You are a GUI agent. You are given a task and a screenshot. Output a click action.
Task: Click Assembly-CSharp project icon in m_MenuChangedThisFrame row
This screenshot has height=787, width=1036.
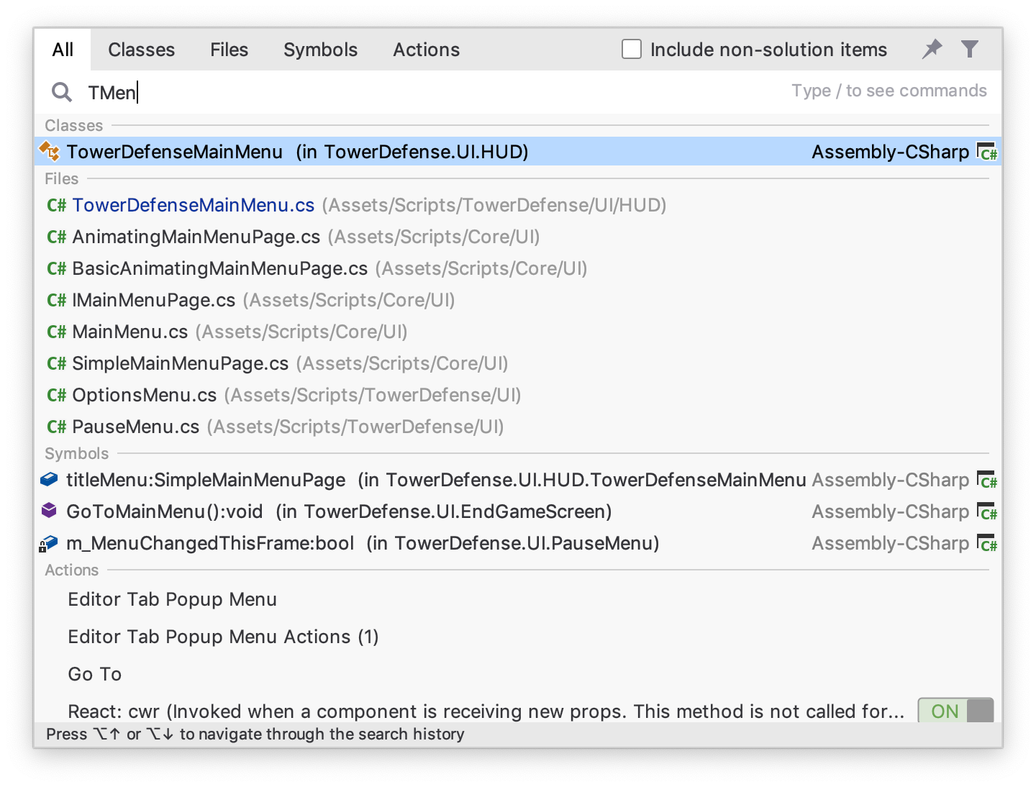pos(987,543)
